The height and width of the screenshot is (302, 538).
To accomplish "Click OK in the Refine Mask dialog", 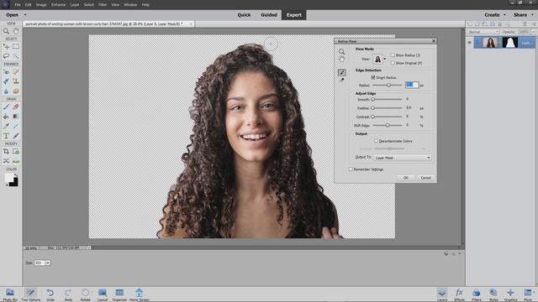I will [405, 178].
